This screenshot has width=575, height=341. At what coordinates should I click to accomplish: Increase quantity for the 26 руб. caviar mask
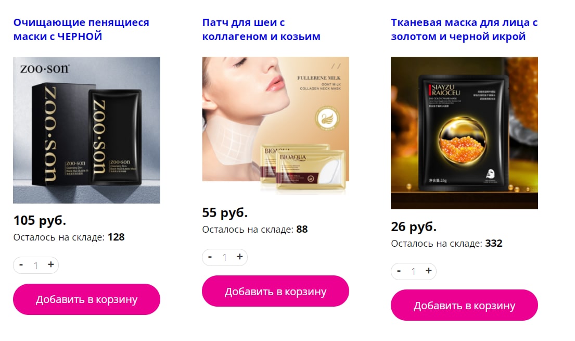429,271
